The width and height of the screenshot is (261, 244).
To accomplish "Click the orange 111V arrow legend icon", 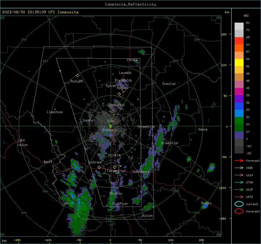I will pyautogui.click(x=239, y=175).
